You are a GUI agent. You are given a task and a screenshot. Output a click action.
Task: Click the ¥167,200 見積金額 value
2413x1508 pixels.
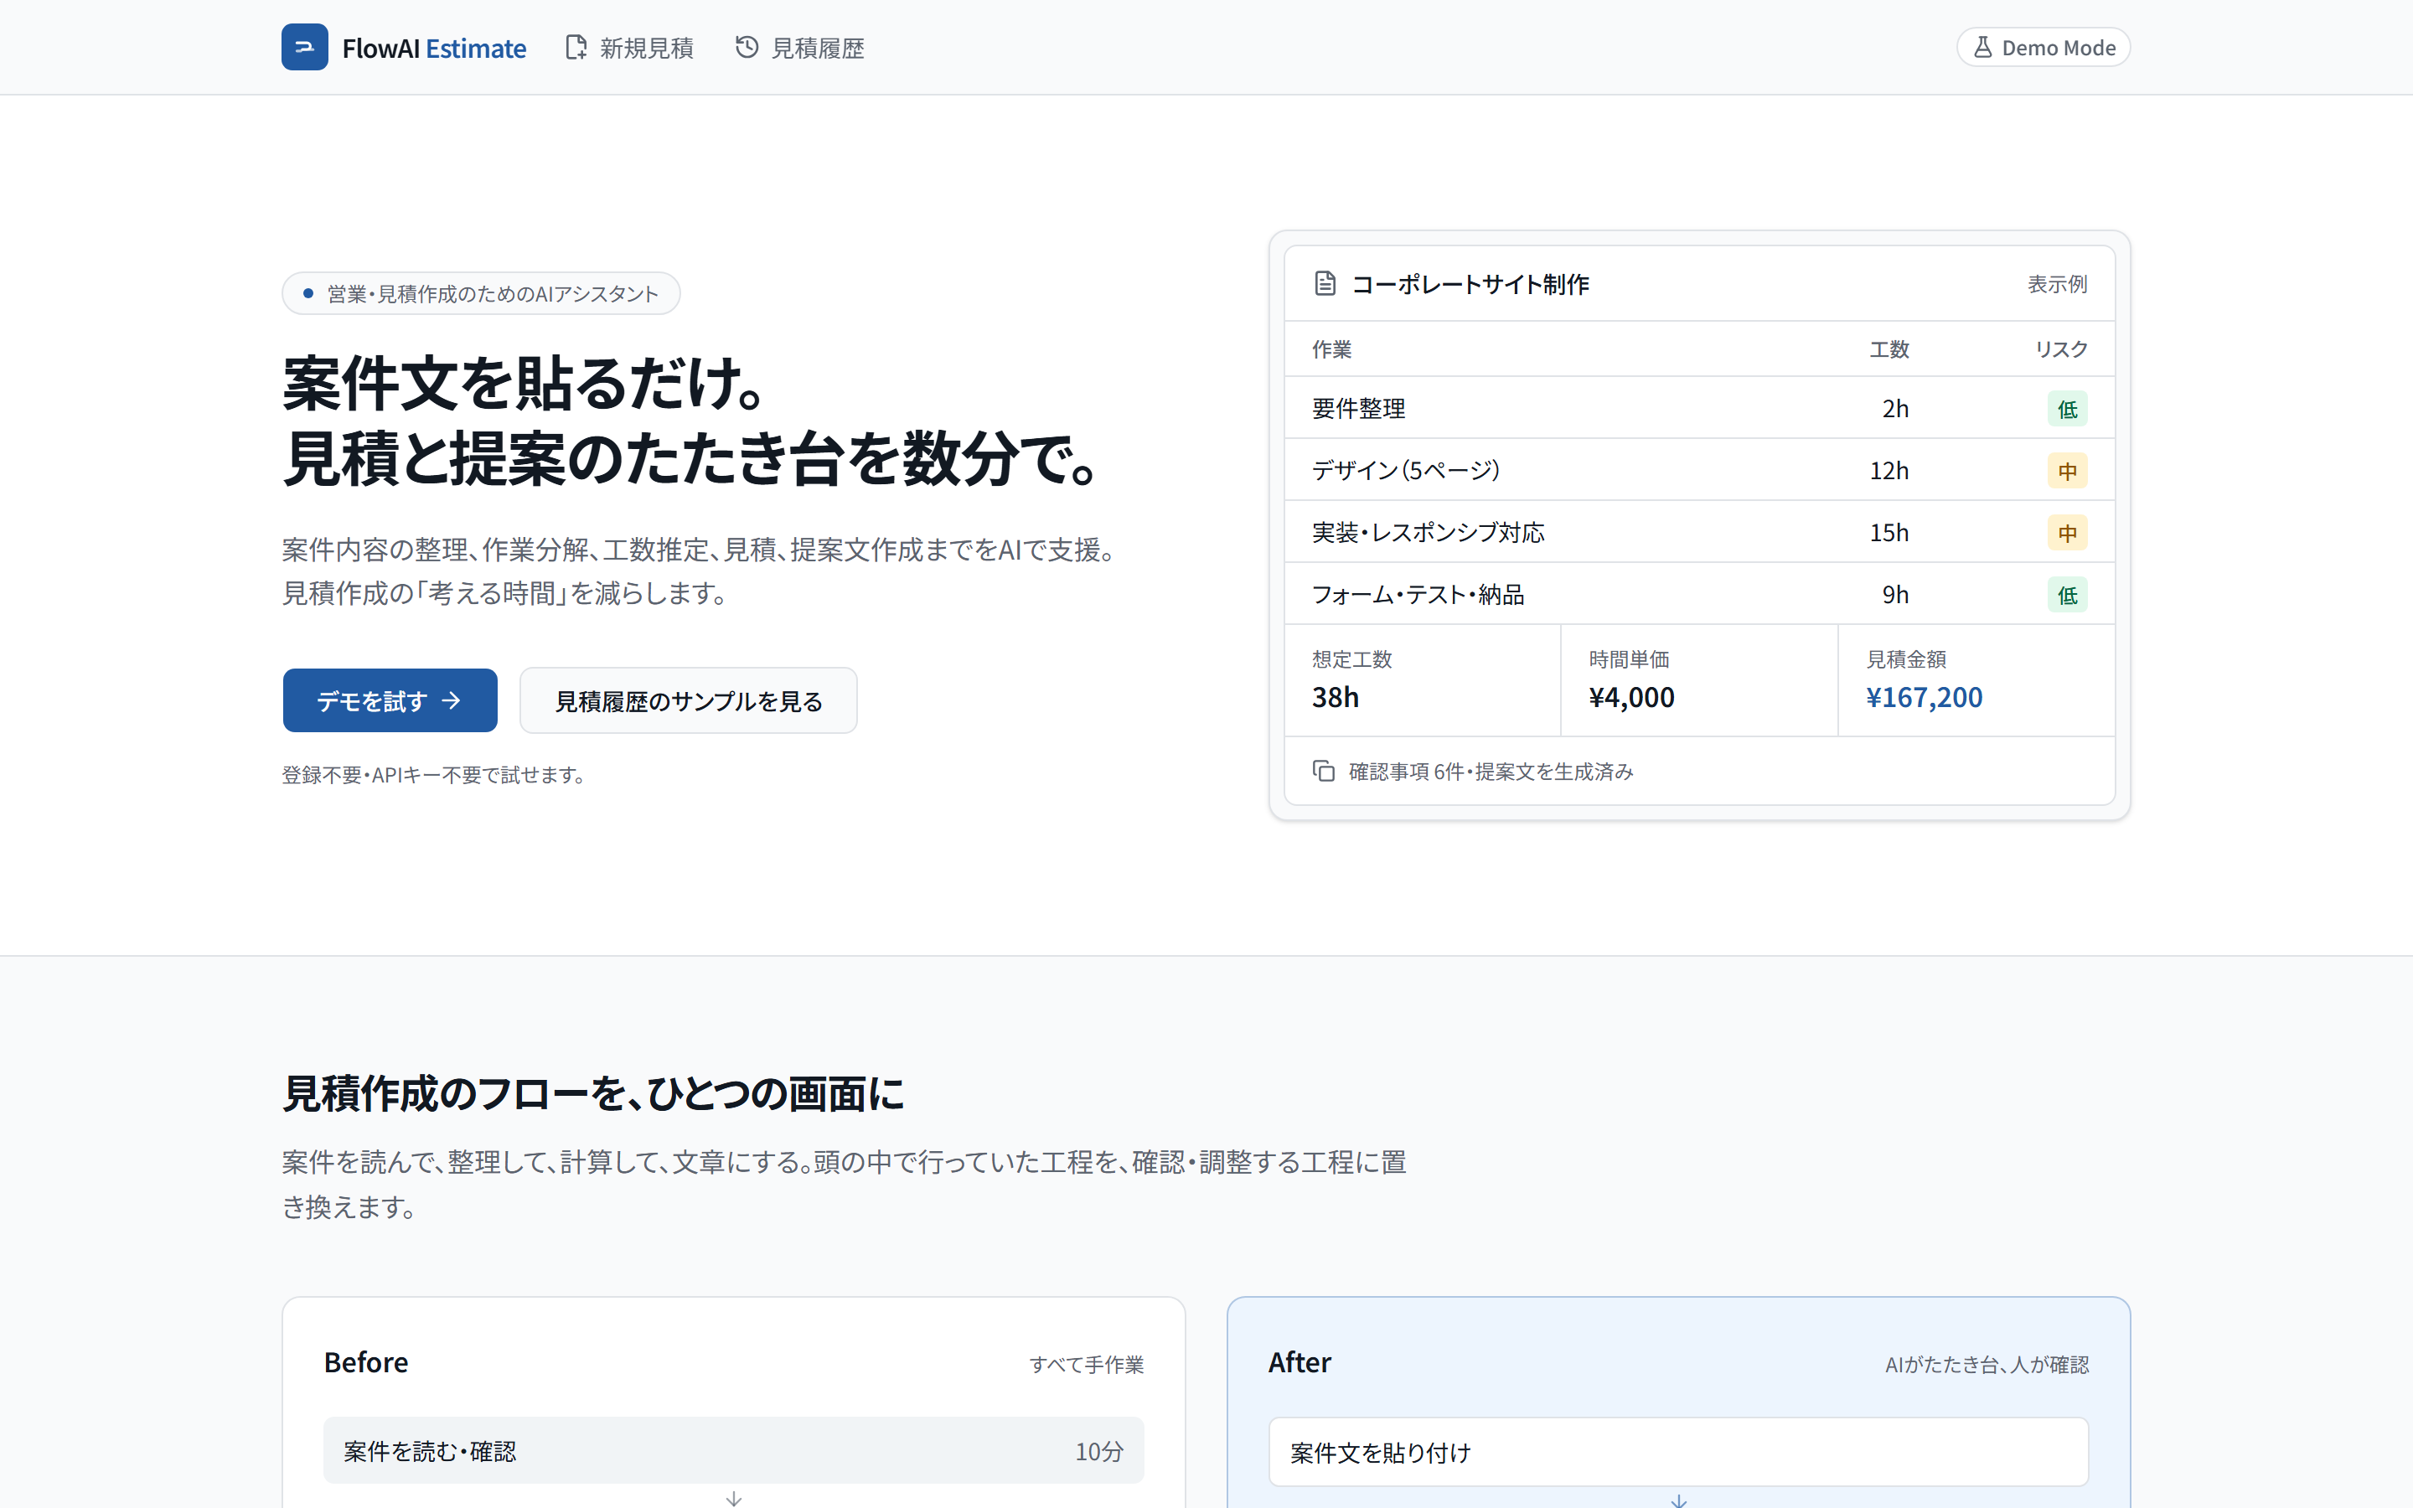point(1924,697)
